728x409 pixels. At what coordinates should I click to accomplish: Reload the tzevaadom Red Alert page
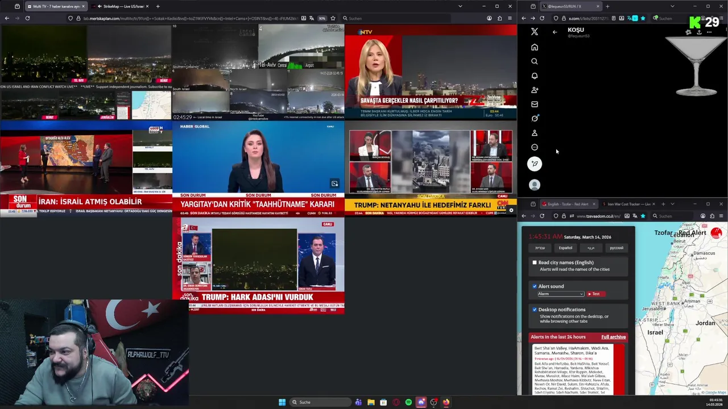(x=542, y=216)
